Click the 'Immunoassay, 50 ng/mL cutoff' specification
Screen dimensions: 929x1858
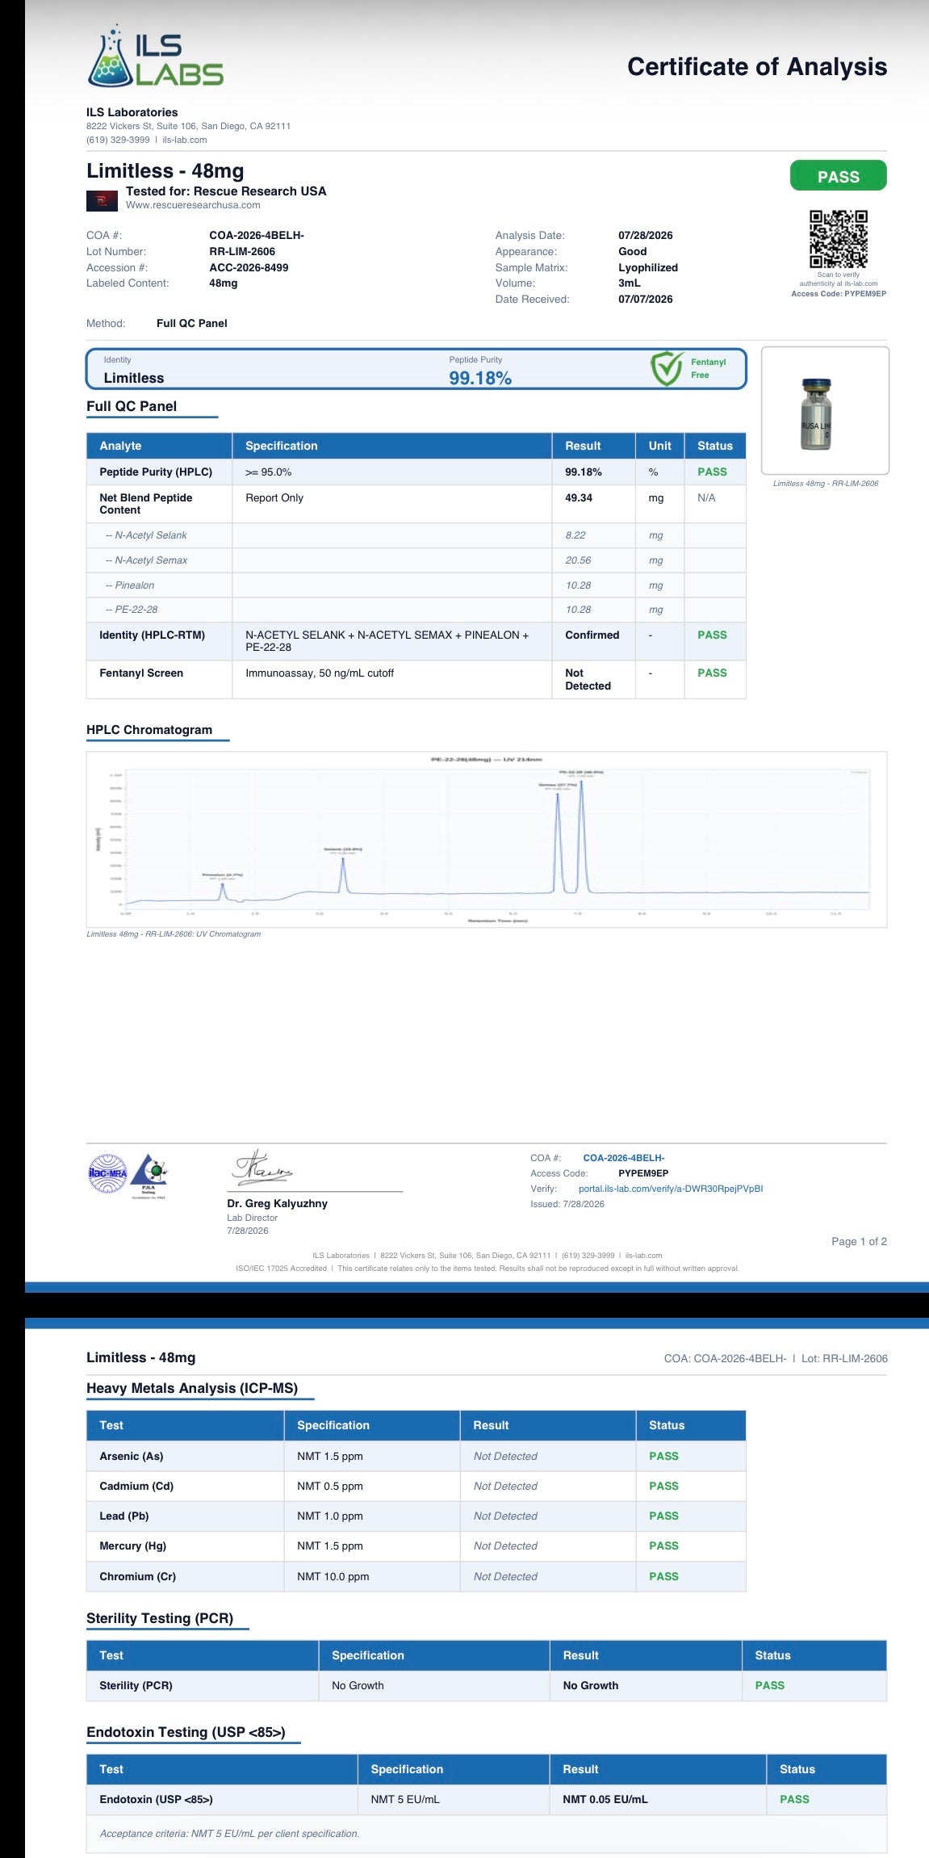point(320,673)
